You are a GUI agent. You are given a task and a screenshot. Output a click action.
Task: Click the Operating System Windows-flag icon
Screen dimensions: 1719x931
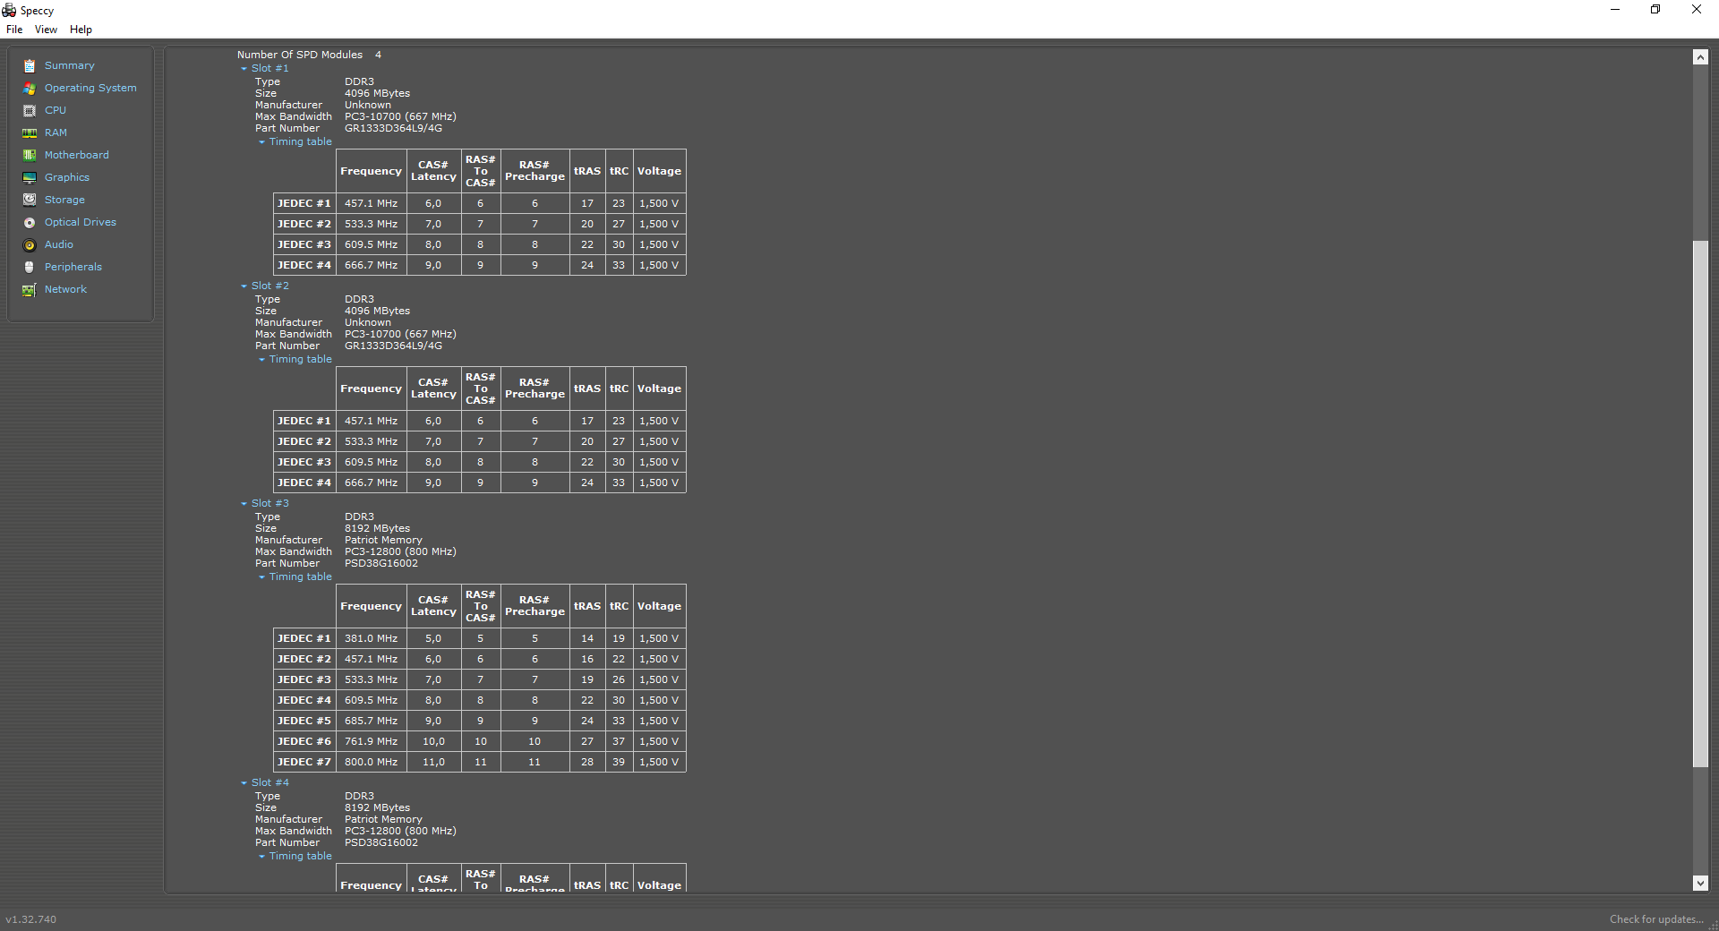30,88
